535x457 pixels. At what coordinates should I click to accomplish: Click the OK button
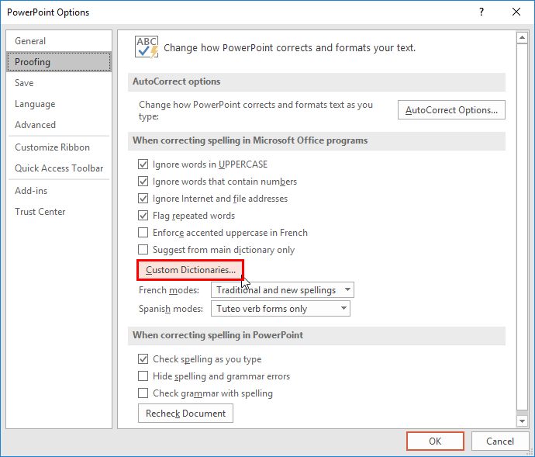pos(435,441)
